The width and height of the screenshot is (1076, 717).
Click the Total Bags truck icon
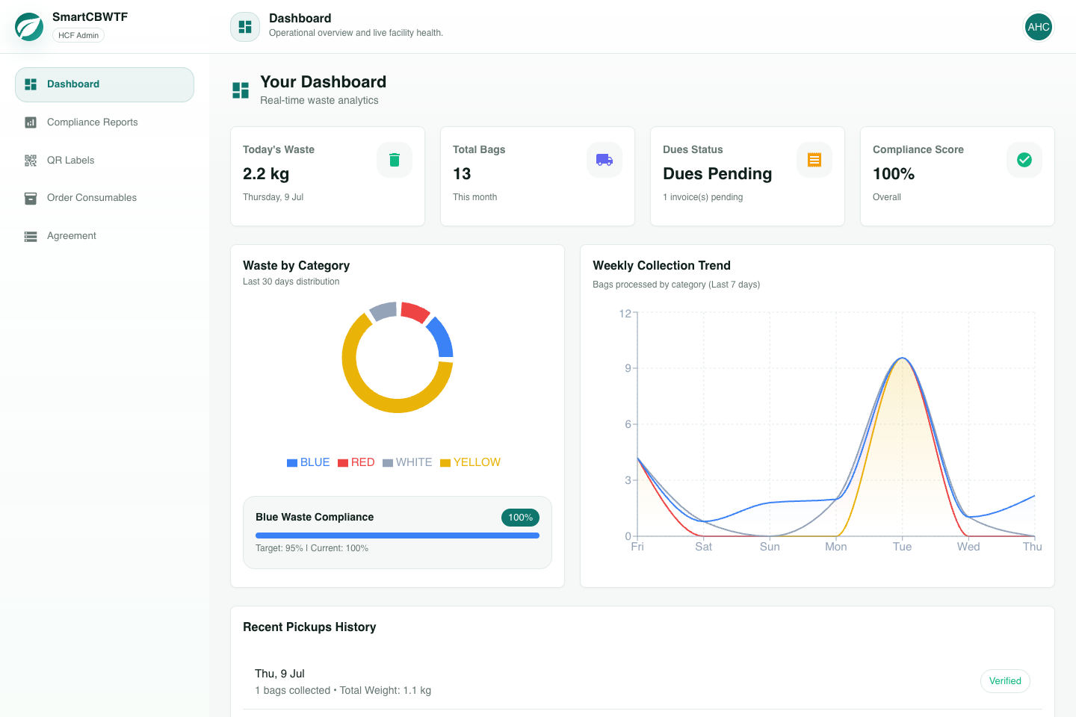[605, 160]
